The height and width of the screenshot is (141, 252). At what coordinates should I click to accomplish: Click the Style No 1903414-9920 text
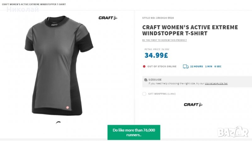tap(158, 18)
